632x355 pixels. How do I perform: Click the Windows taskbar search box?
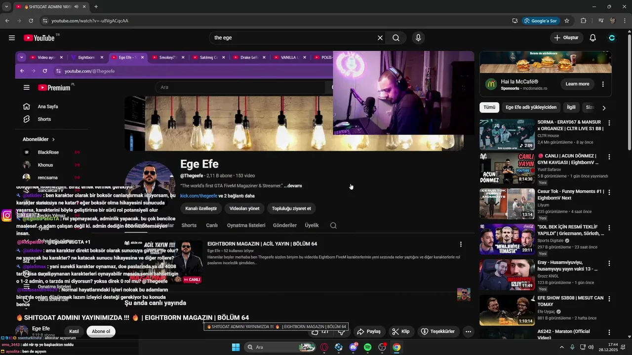click(280, 347)
